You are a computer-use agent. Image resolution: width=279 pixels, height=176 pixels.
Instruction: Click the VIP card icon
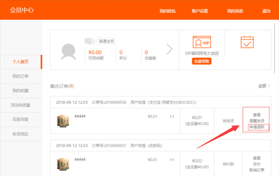point(202,42)
